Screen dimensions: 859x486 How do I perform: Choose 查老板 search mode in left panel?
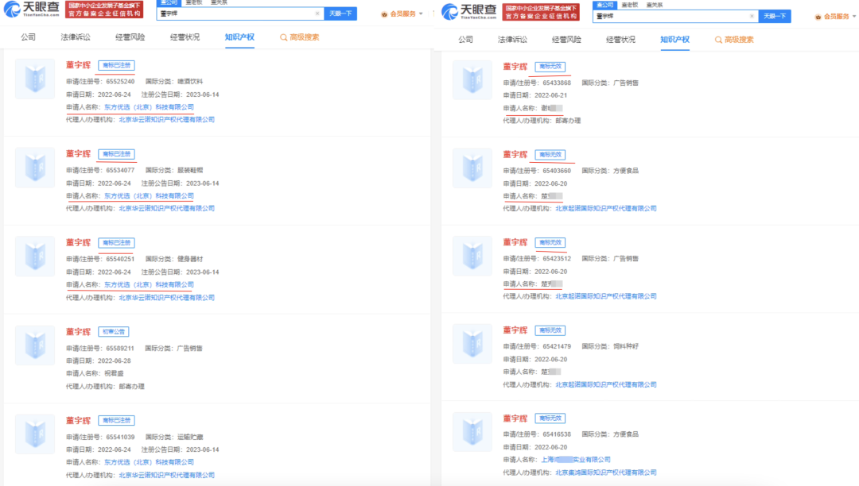click(x=194, y=3)
